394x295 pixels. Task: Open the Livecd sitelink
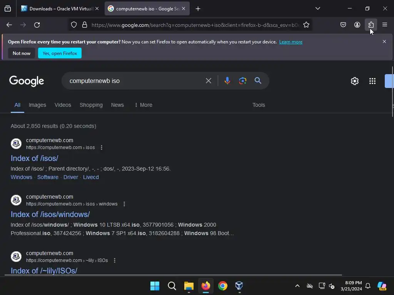click(91, 177)
